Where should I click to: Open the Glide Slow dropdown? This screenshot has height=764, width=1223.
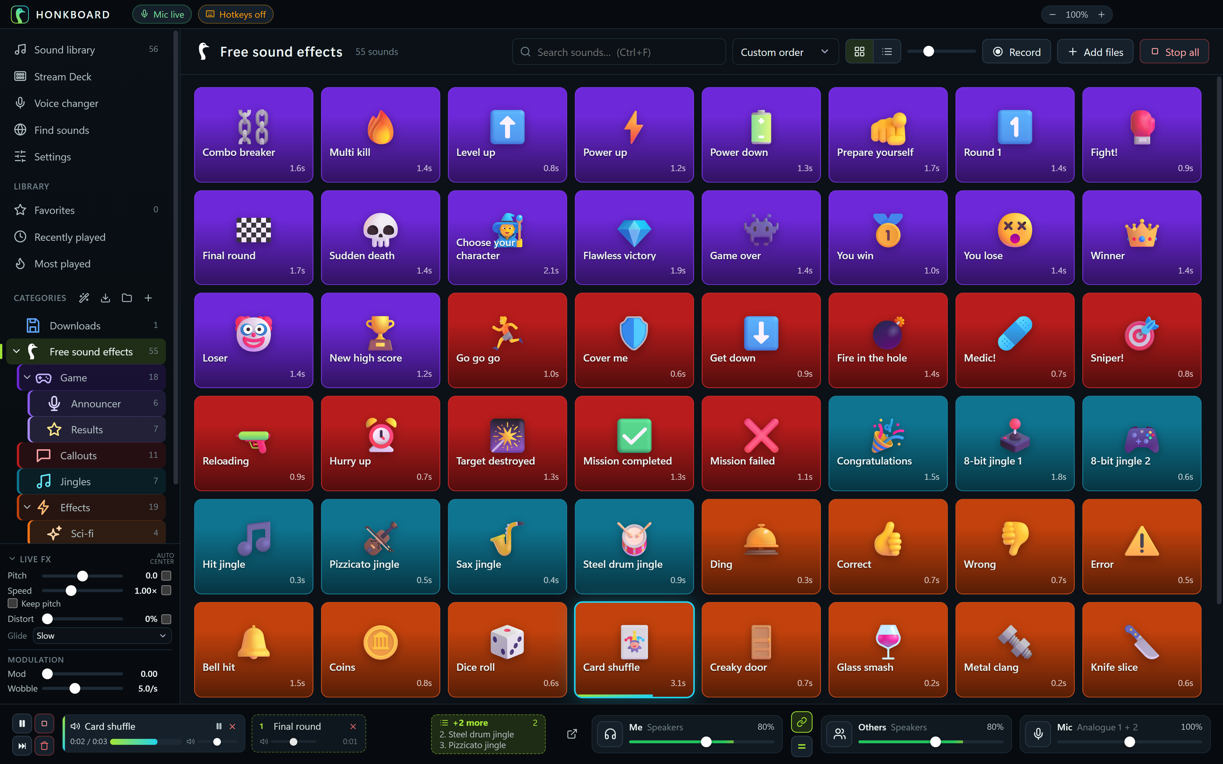click(102, 636)
